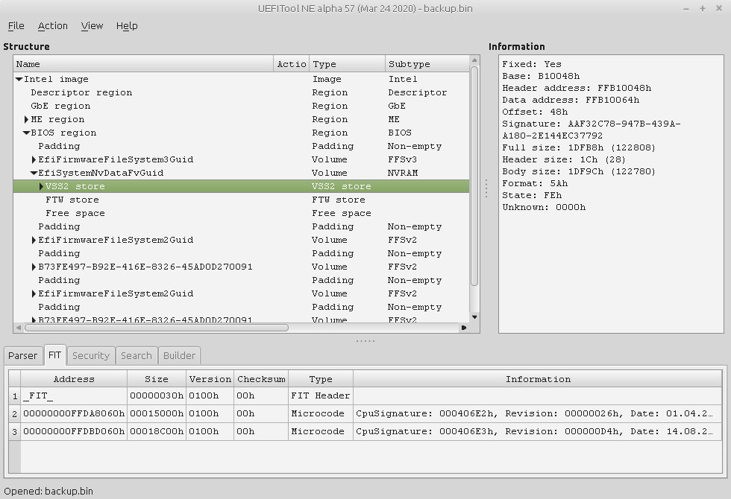
Task: Select the FTW store row
Action: click(241, 200)
